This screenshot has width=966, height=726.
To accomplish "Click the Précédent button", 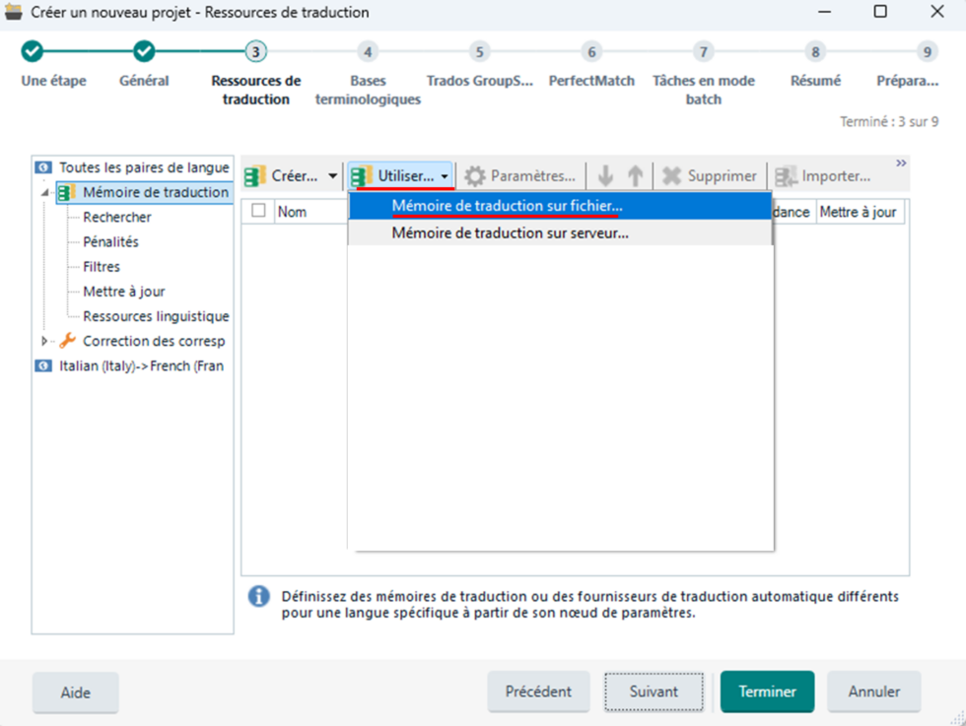I will pyautogui.click(x=538, y=692).
